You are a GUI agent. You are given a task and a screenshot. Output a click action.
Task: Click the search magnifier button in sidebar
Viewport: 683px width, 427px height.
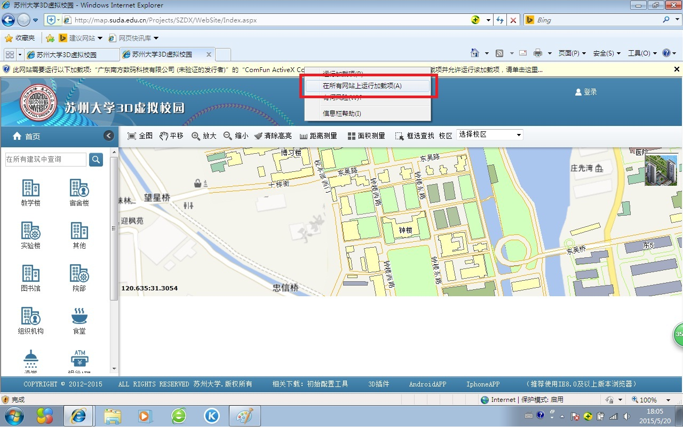(x=96, y=159)
